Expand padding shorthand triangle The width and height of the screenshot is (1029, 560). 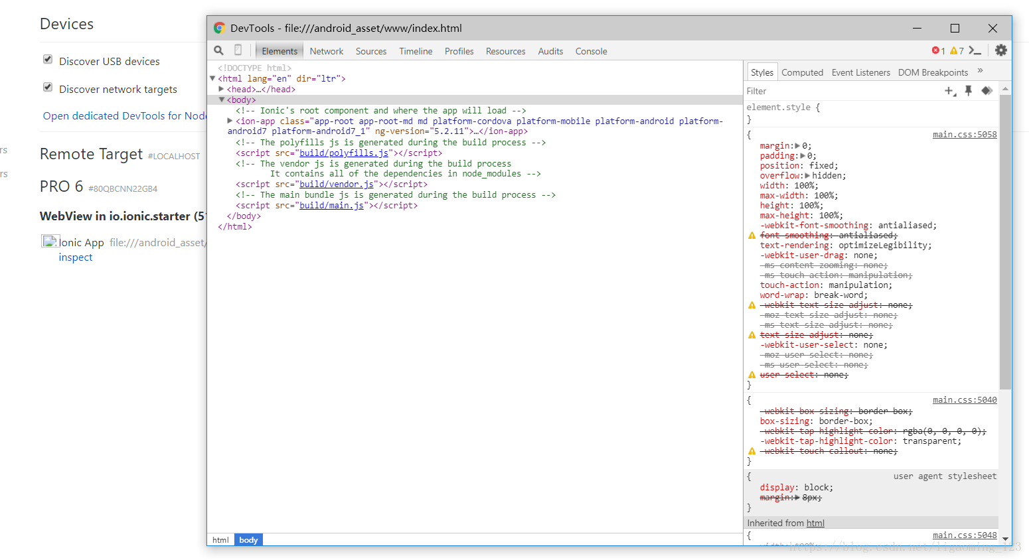pyautogui.click(x=803, y=156)
